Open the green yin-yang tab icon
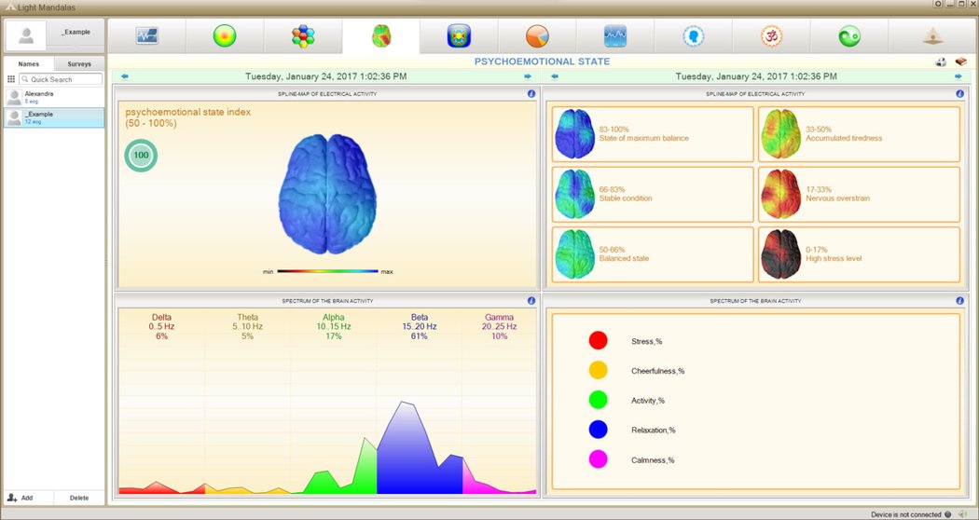979x520 pixels. pos(849,36)
